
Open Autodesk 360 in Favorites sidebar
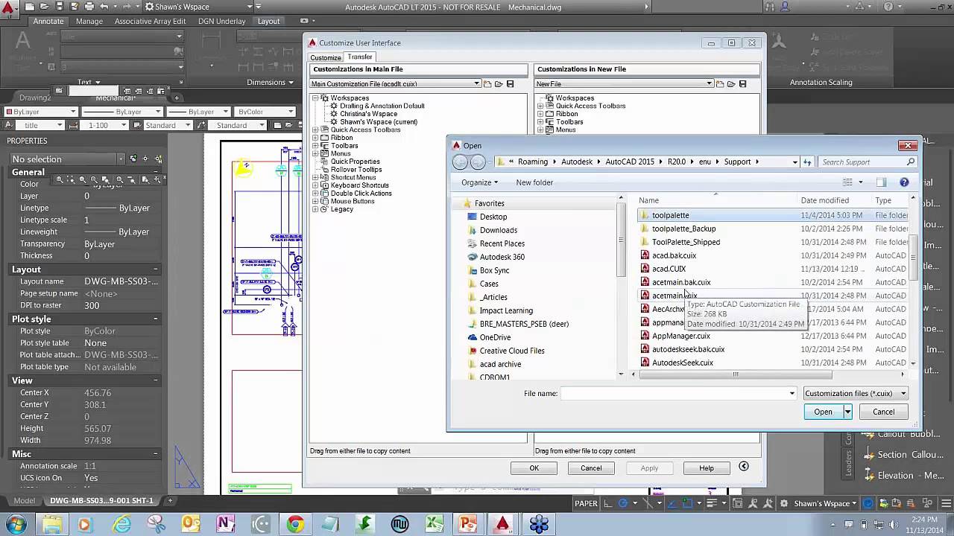pyautogui.click(x=502, y=257)
